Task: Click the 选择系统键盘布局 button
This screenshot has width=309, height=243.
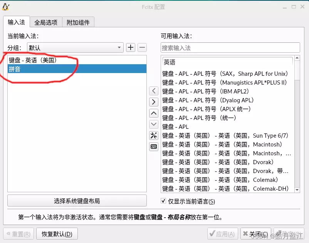Action: pyautogui.click(x=77, y=201)
